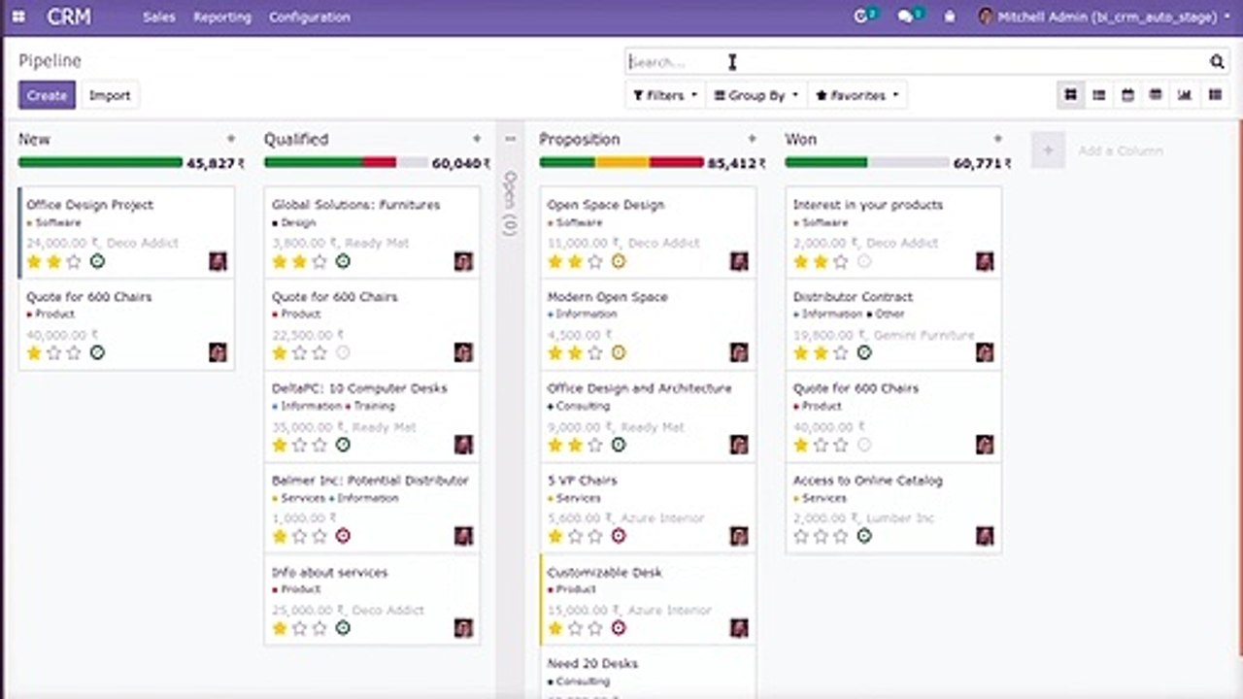Image resolution: width=1243 pixels, height=699 pixels.
Task: Set second star on 5 VP Chairs
Action: tap(575, 536)
